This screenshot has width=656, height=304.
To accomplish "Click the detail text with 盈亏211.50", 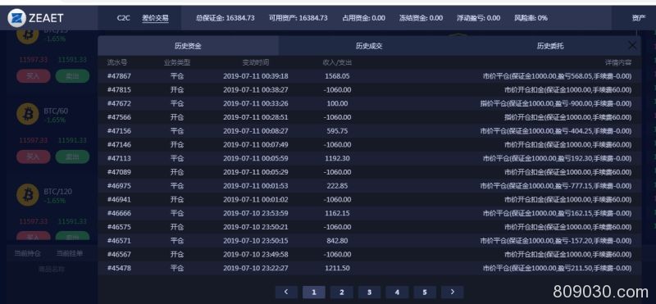I will [x=557, y=268].
